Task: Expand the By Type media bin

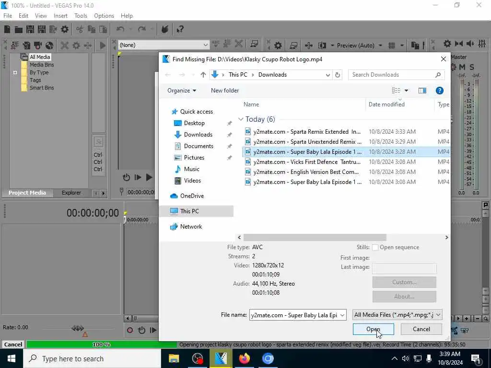Action: (15, 72)
